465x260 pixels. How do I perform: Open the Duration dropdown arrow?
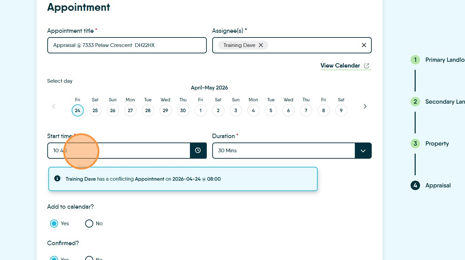click(363, 151)
